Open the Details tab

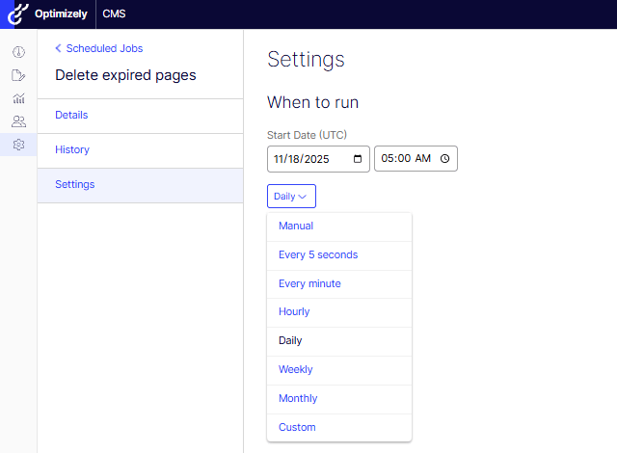click(71, 116)
